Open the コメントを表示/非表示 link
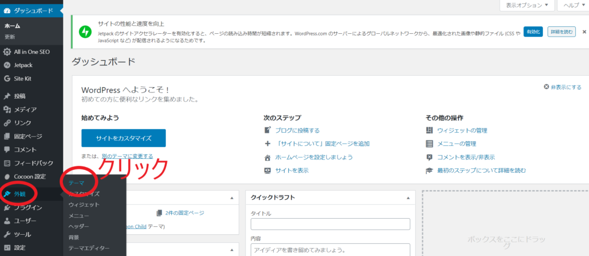The height and width of the screenshot is (256, 589). click(x=466, y=157)
